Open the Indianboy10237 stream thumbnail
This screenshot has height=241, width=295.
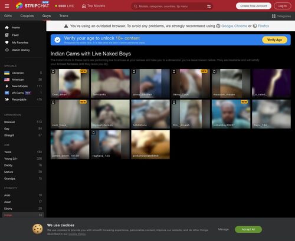(231, 114)
